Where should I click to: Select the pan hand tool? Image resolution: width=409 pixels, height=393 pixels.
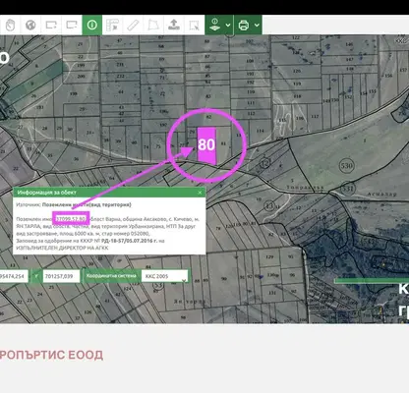[x=11, y=25]
